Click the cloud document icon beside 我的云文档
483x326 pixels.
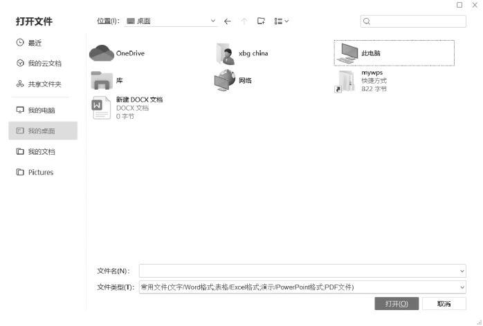20,63
